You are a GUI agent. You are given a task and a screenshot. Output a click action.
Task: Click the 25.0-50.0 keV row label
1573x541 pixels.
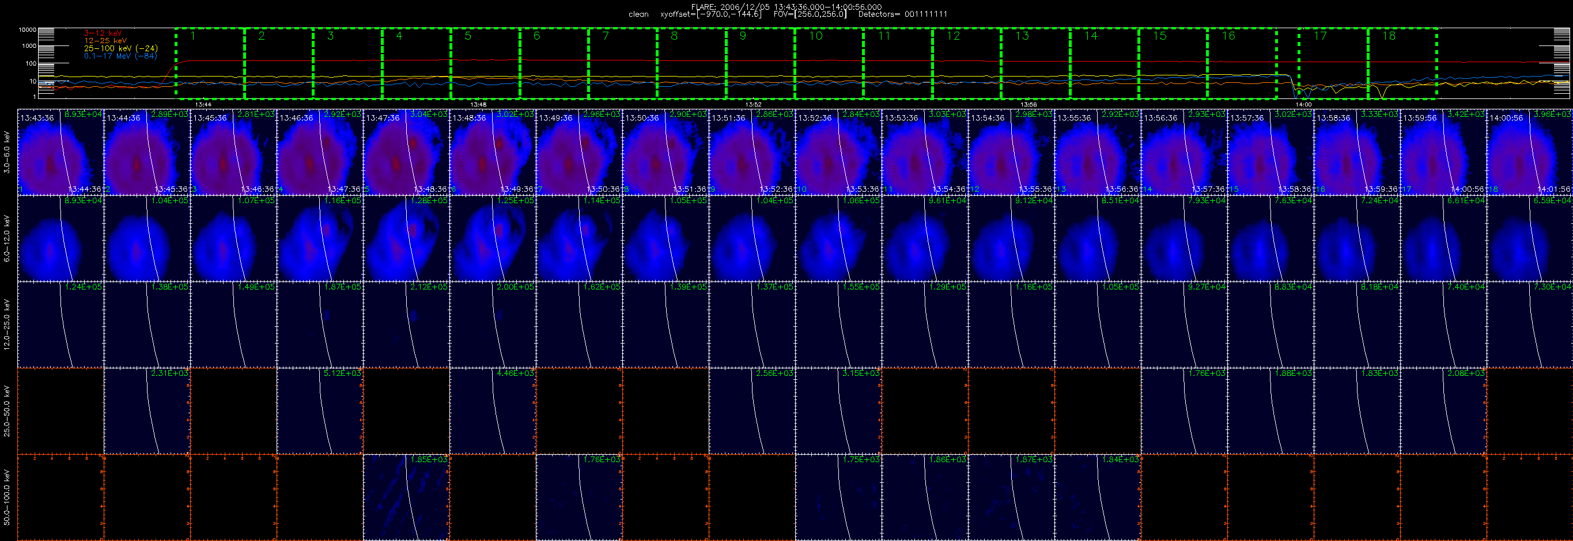pyautogui.click(x=7, y=411)
